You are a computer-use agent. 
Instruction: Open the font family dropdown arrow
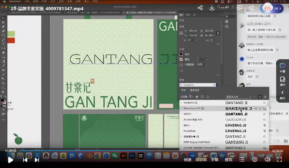[218, 85]
